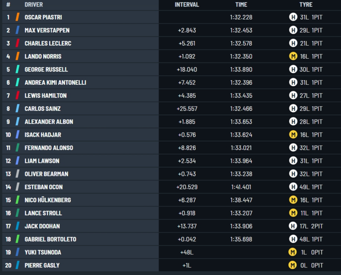
Task: Select the Lewis Hamilton driver name
Action: point(45,95)
